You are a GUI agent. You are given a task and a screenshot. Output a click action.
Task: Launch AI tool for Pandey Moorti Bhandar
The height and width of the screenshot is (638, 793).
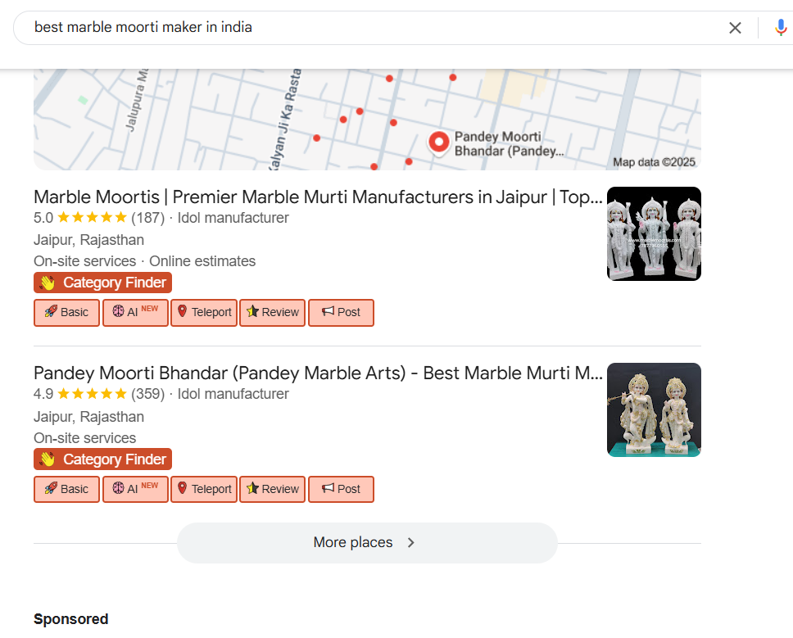click(x=135, y=489)
